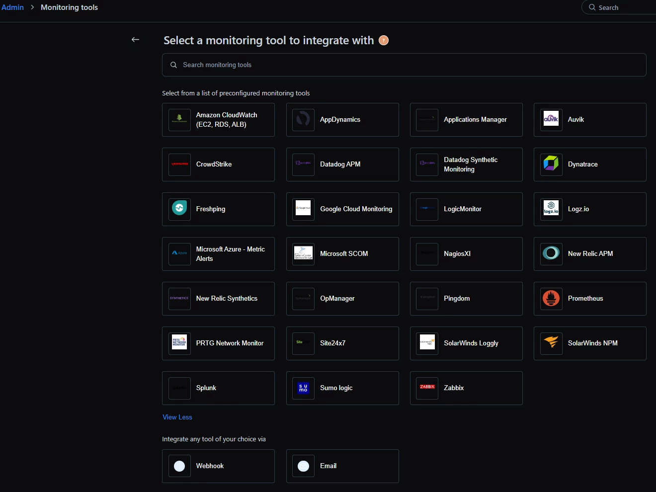Viewport: 656px width, 492px height.
Task: Click the CrowdStrike logo icon
Action: point(179,164)
